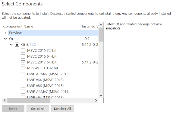Check UWP ARMv7 (MSVC 2015) box

pos(23,74)
